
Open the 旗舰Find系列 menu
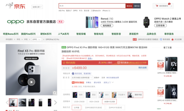pos(28,34)
